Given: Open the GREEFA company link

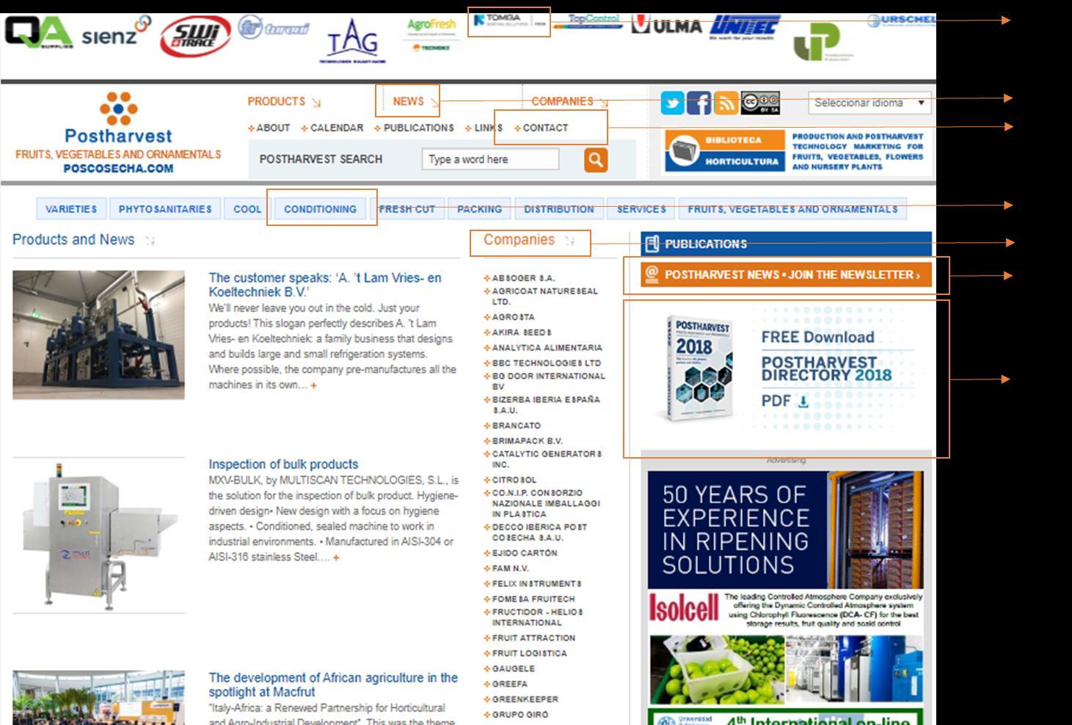Looking at the screenshot, I should (509, 684).
